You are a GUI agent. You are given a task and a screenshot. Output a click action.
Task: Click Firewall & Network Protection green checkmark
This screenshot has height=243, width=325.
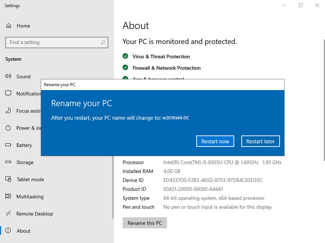(x=125, y=68)
